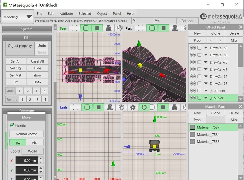Click the cube icon in Back view toolbar
The height and width of the screenshot is (180, 244).
[x=121, y=107]
